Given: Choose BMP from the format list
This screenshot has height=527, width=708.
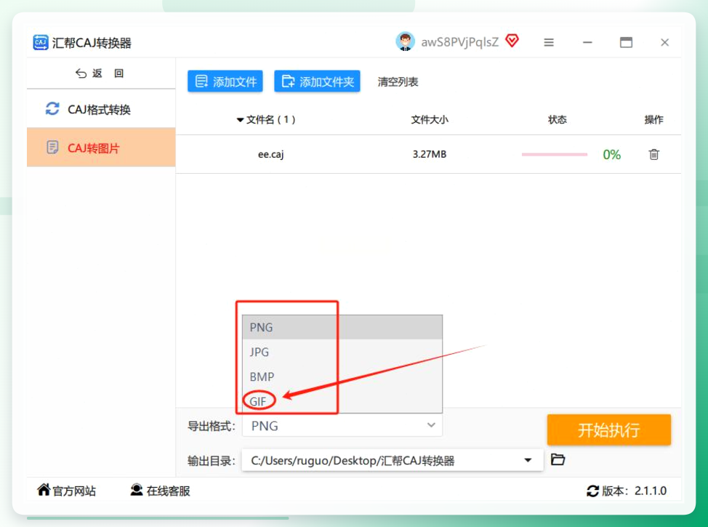Looking at the screenshot, I should pos(342,377).
